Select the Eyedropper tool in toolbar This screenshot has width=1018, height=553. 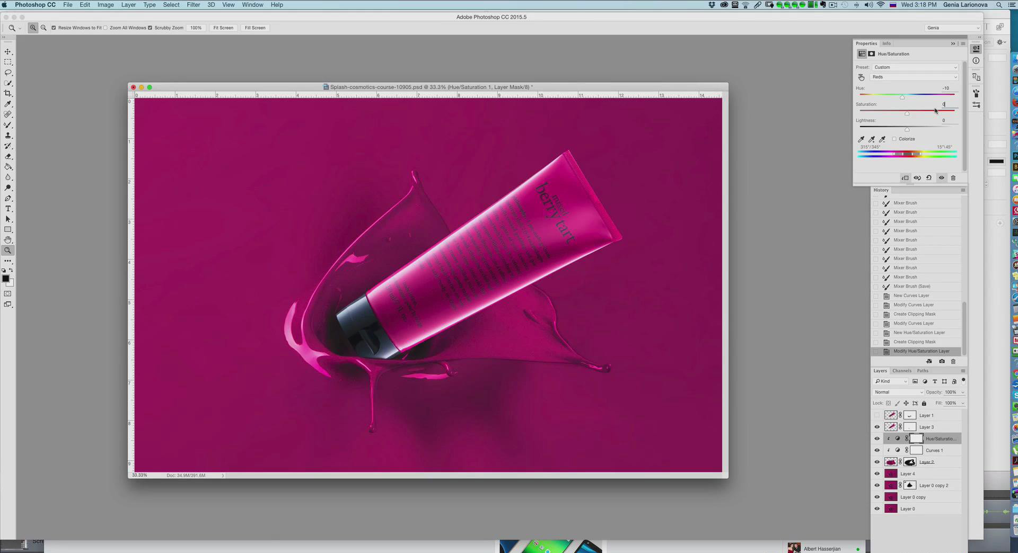(8, 104)
